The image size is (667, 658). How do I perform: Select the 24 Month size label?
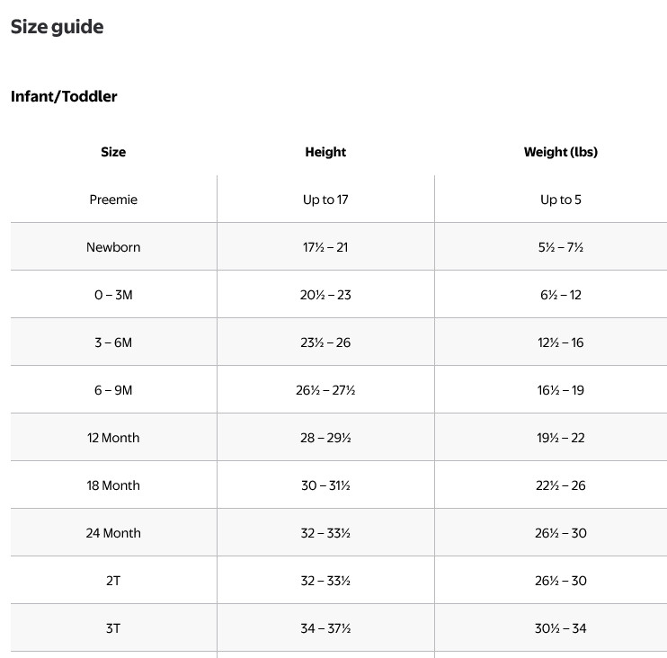(x=113, y=533)
